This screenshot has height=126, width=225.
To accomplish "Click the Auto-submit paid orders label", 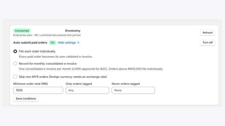I will tap(30, 43).
